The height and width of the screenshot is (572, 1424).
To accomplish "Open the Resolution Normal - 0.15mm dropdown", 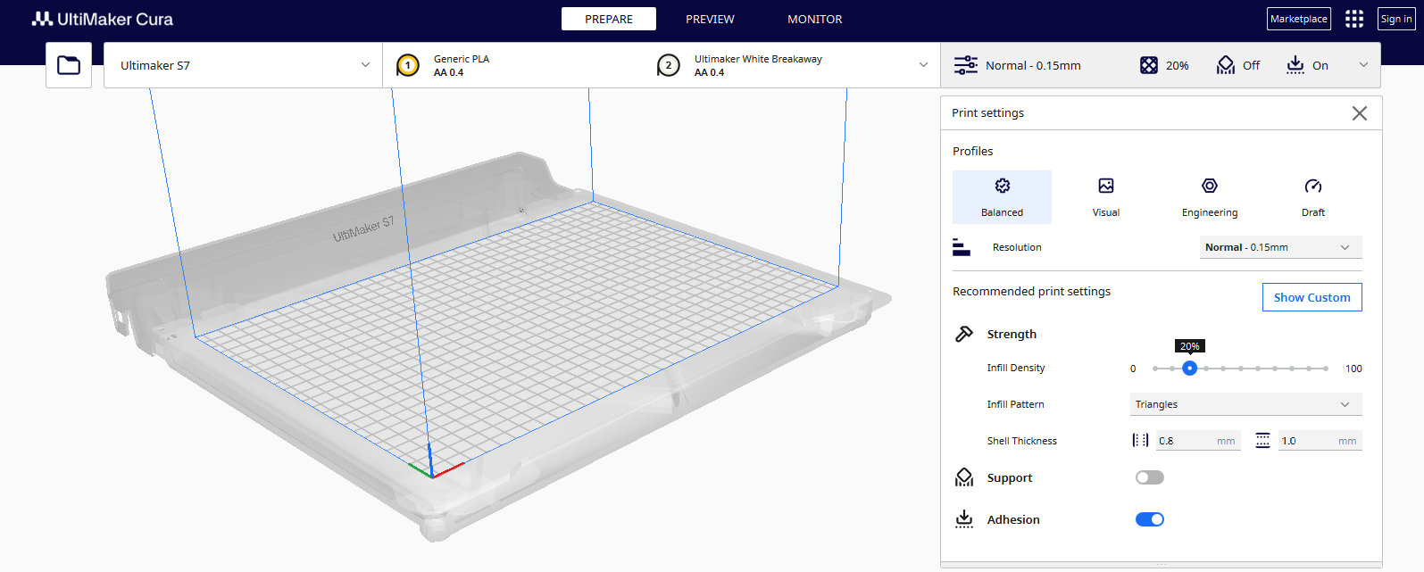I will click(1281, 247).
